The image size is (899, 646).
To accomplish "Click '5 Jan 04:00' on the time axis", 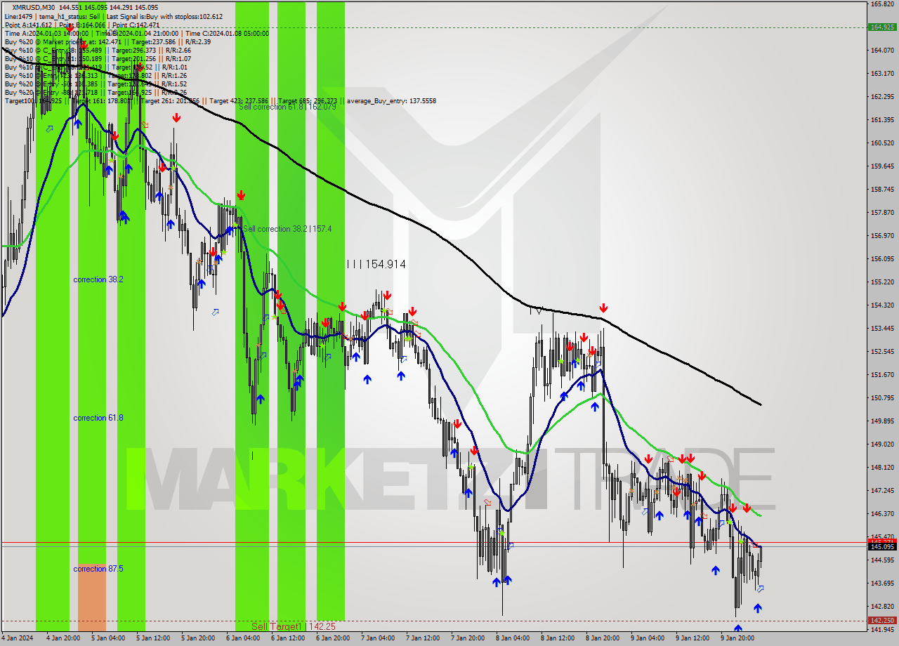I will point(107,639).
